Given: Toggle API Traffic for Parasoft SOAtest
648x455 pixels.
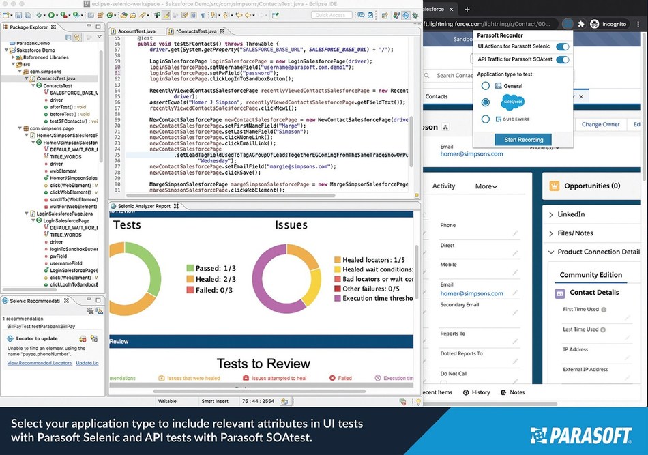Looking at the screenshot, I should tap(562, 60).
